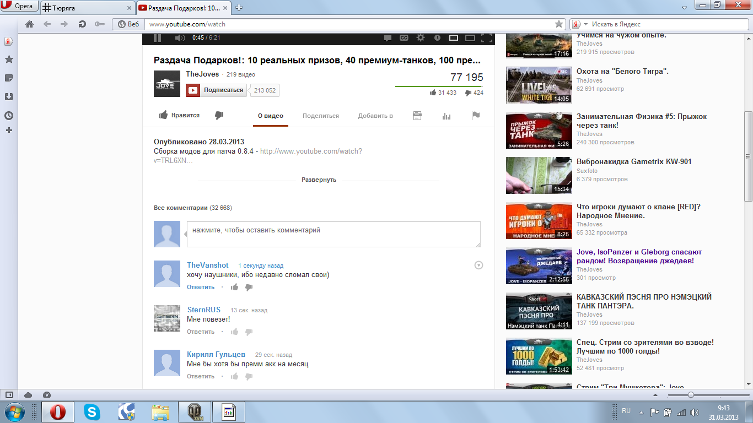Open the Добавить в tab

pos(375,116)
